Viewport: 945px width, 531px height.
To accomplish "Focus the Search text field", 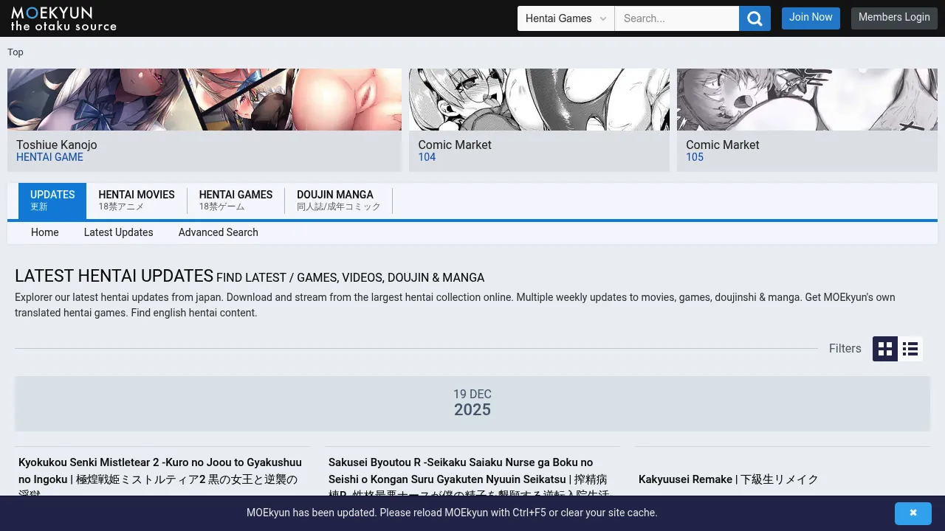I will click(676, 18).
